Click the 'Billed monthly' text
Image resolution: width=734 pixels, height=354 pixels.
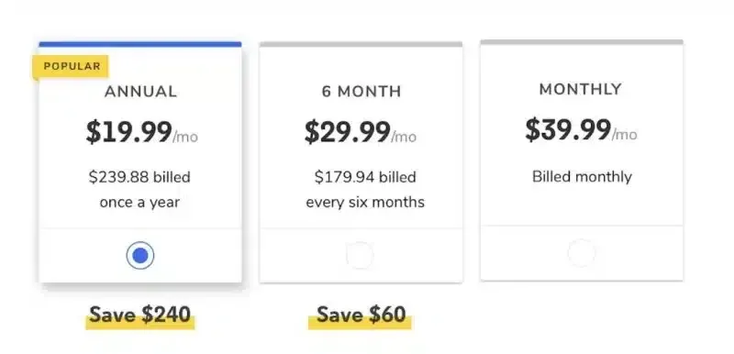click(582, 177)
